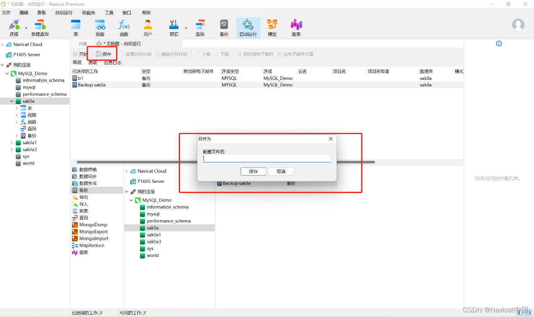Click 保存 in the 另存为 dialog
Screen dimensions: 534x317
(253, 171)
